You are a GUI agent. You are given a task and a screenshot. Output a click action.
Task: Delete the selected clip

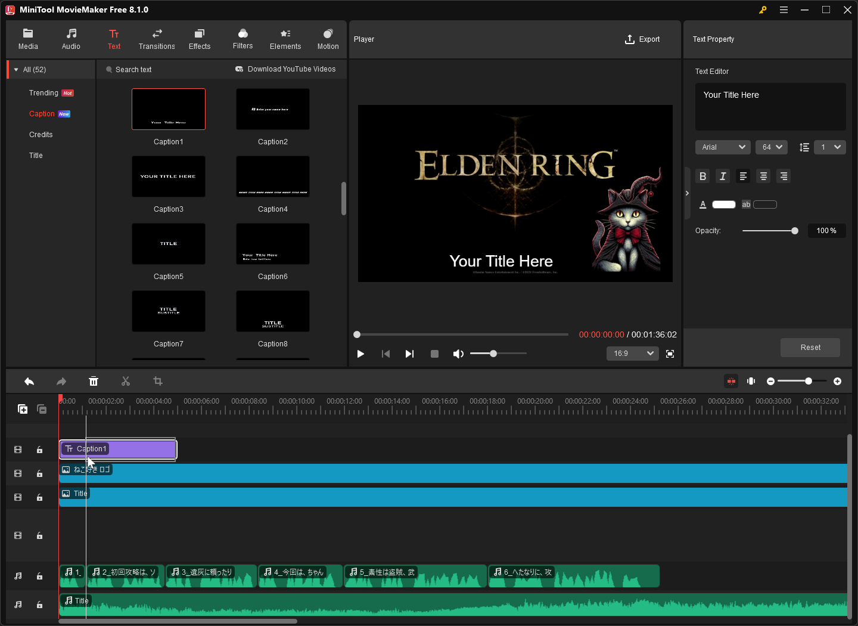94,382
